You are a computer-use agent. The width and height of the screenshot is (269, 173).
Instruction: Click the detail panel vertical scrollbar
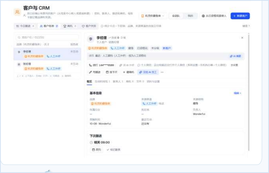(x=249, y=93)
